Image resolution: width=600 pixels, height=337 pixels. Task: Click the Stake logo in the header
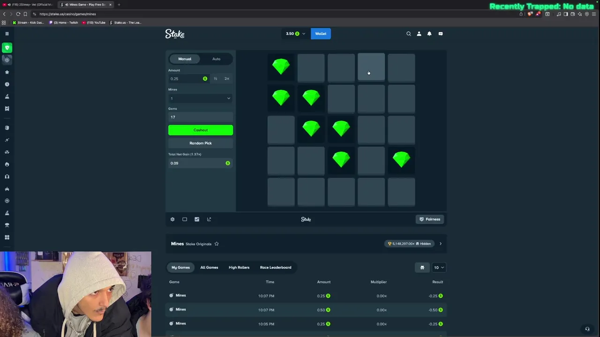175,34
